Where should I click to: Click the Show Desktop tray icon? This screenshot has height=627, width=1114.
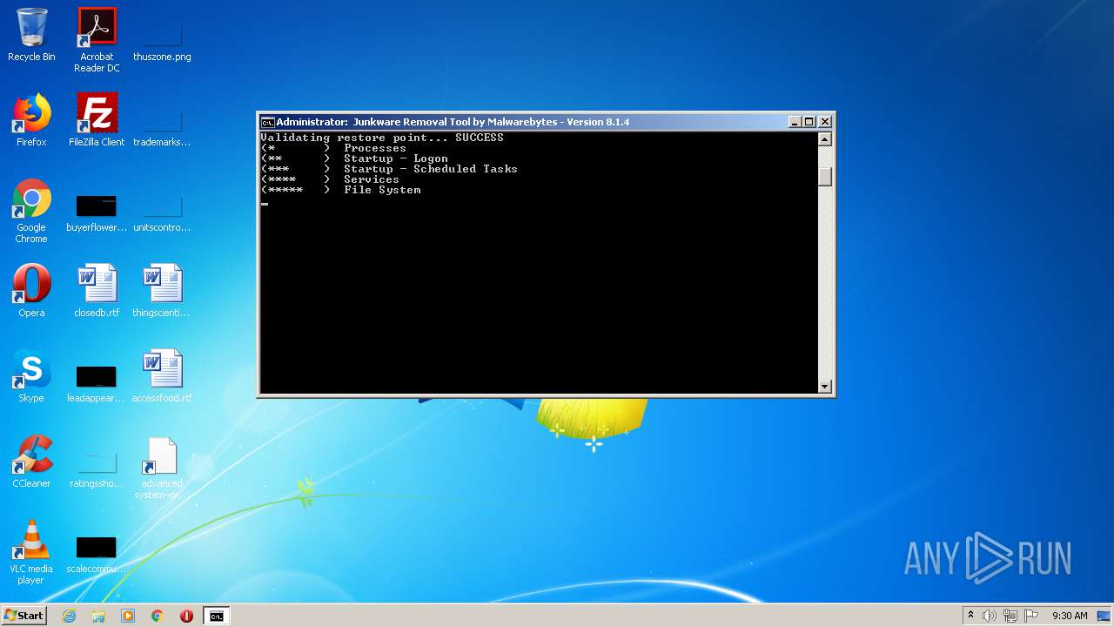[x=1104, y=616]
